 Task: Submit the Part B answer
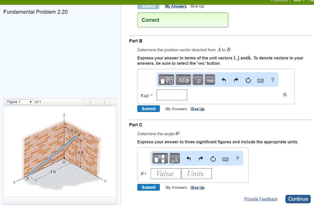[x=149, y=109]
